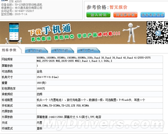Click the 手机制式 row value

pos(63,106)
